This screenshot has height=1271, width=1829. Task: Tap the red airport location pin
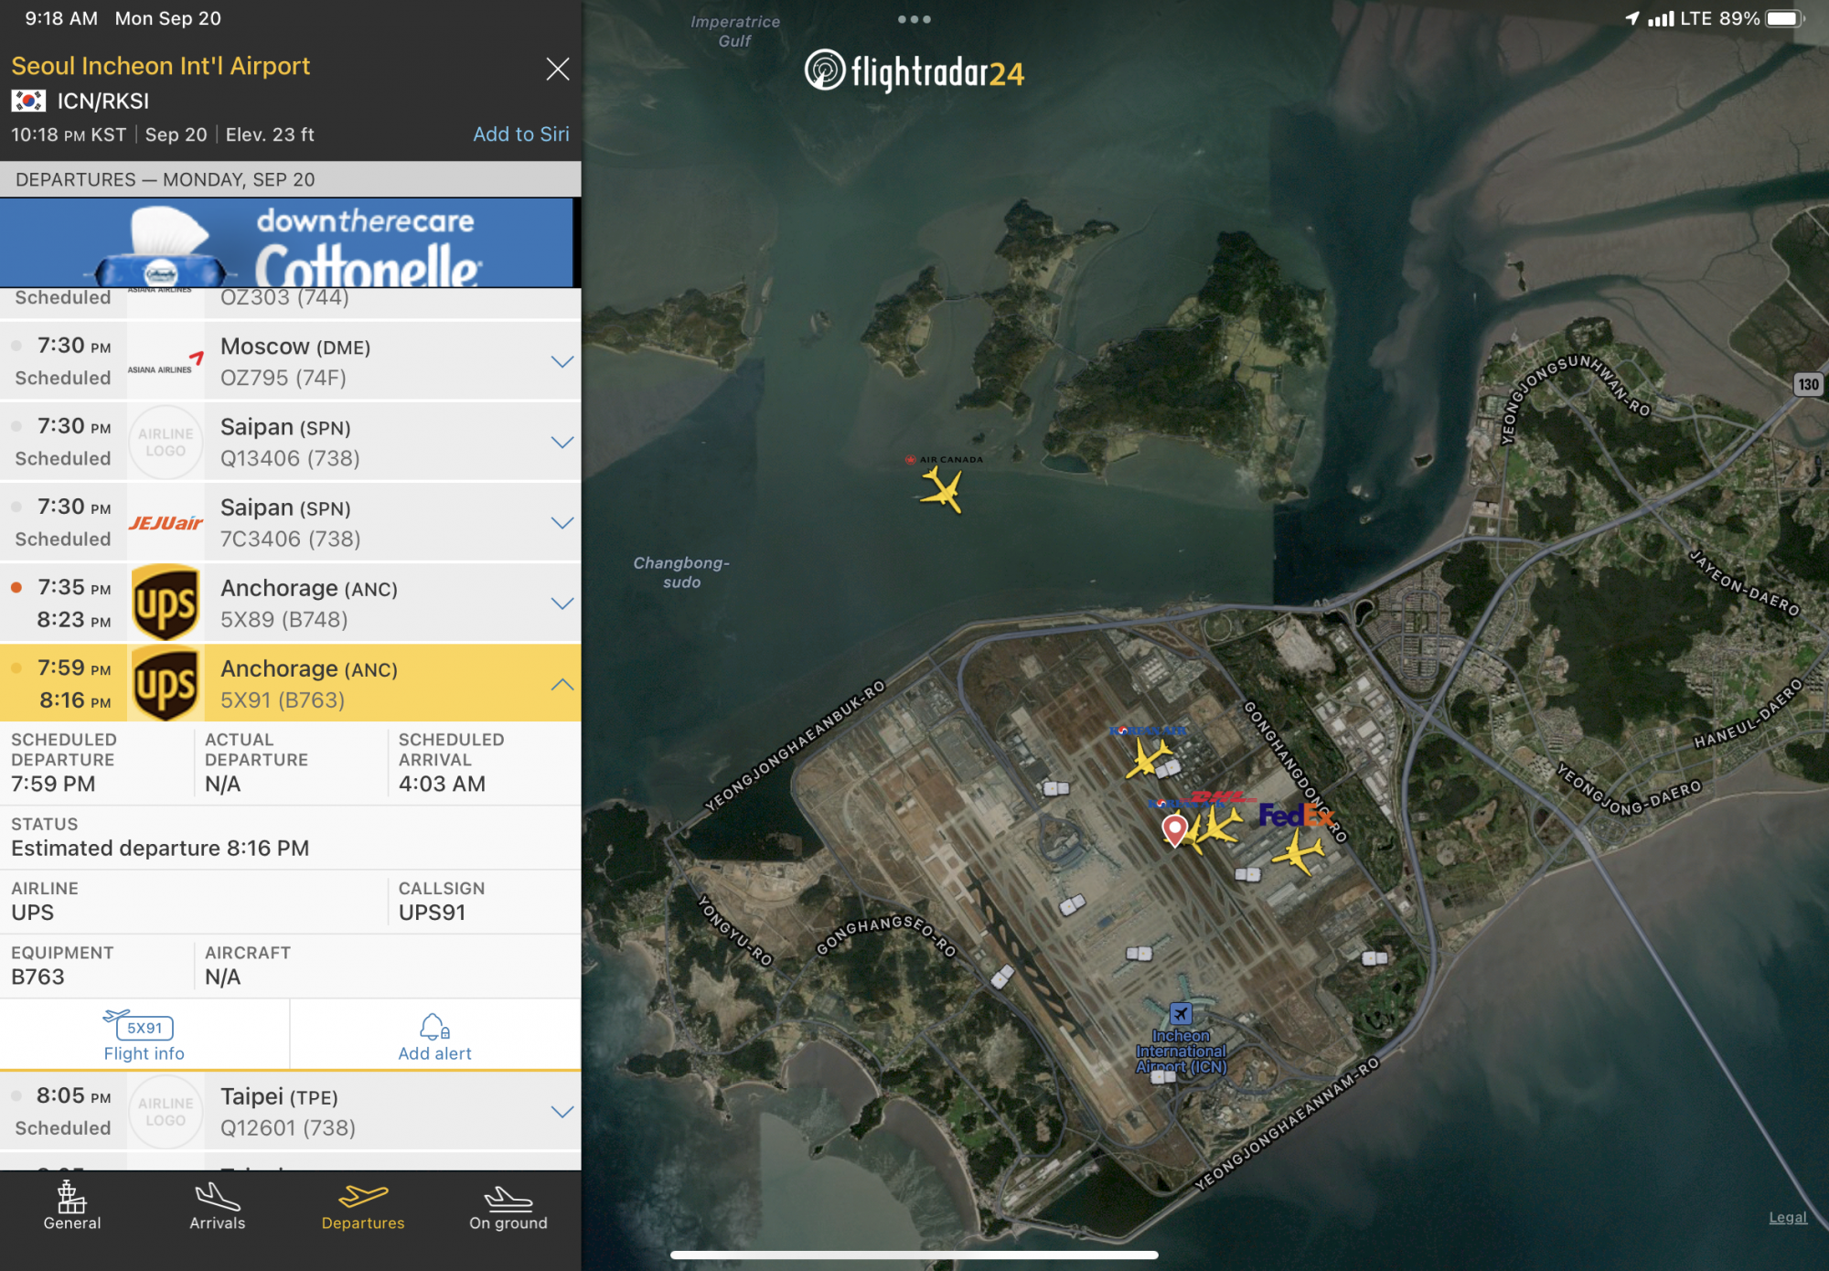pyautogui.click(x=1174, y=828)
